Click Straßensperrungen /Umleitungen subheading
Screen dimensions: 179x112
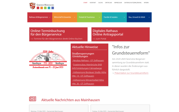pyautogui.click(x=83, y=55)
